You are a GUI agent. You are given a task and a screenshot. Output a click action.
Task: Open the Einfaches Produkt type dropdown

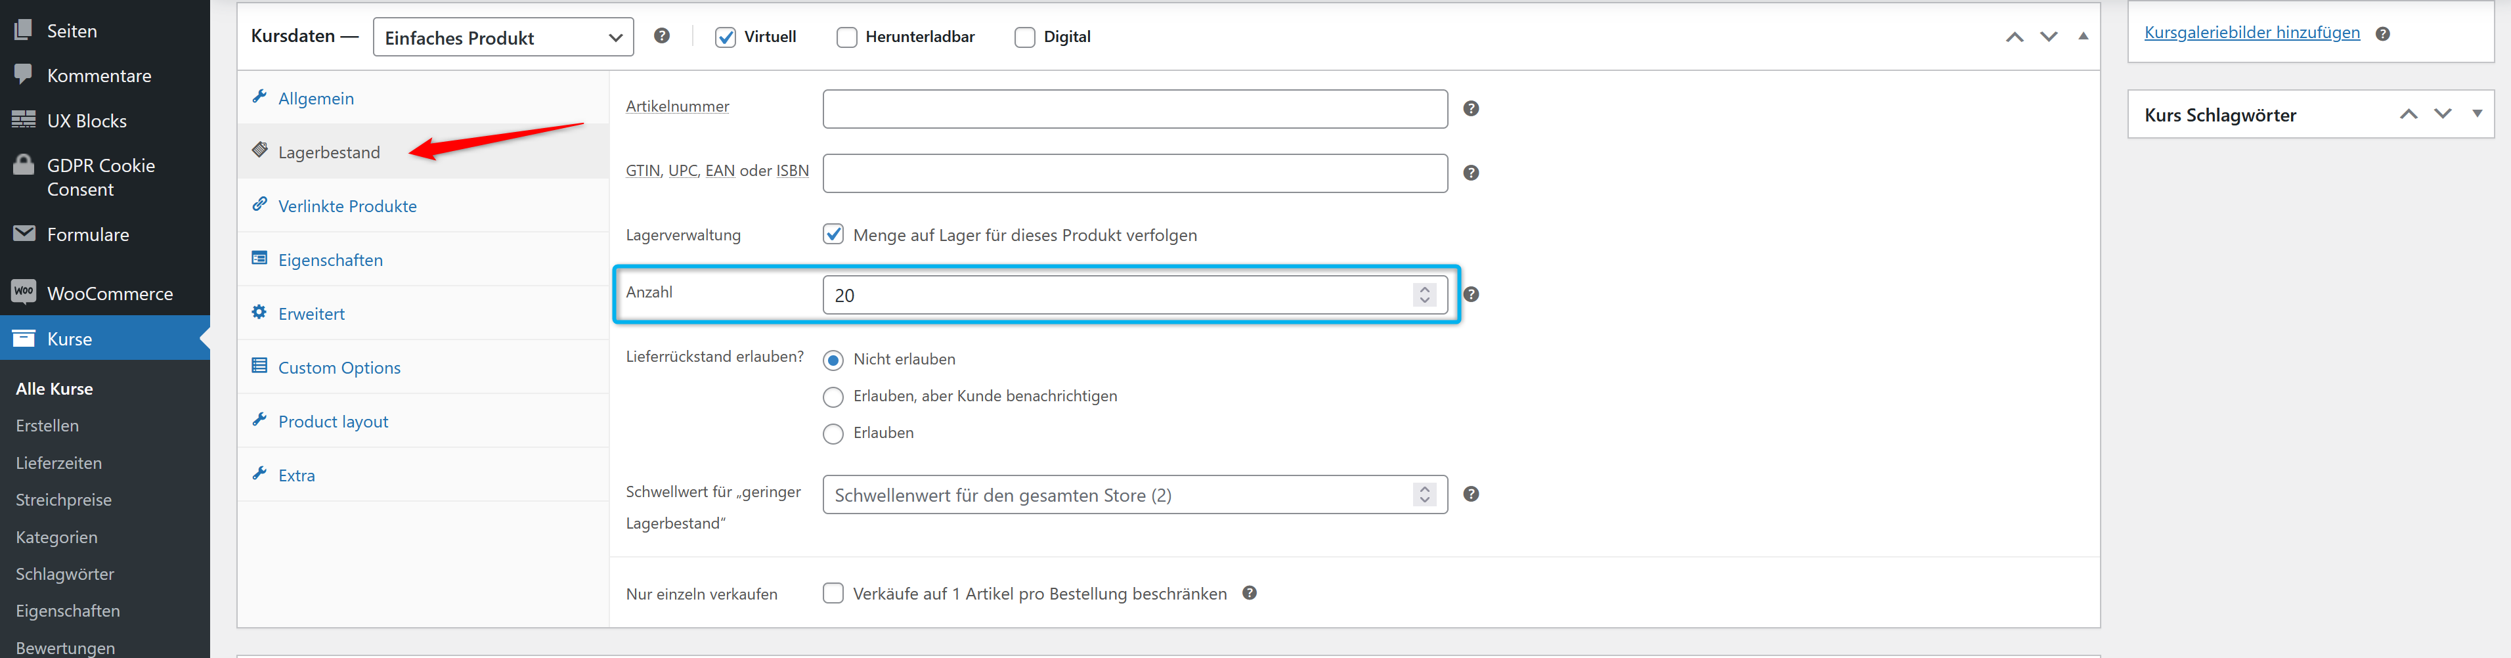(503, 37)
